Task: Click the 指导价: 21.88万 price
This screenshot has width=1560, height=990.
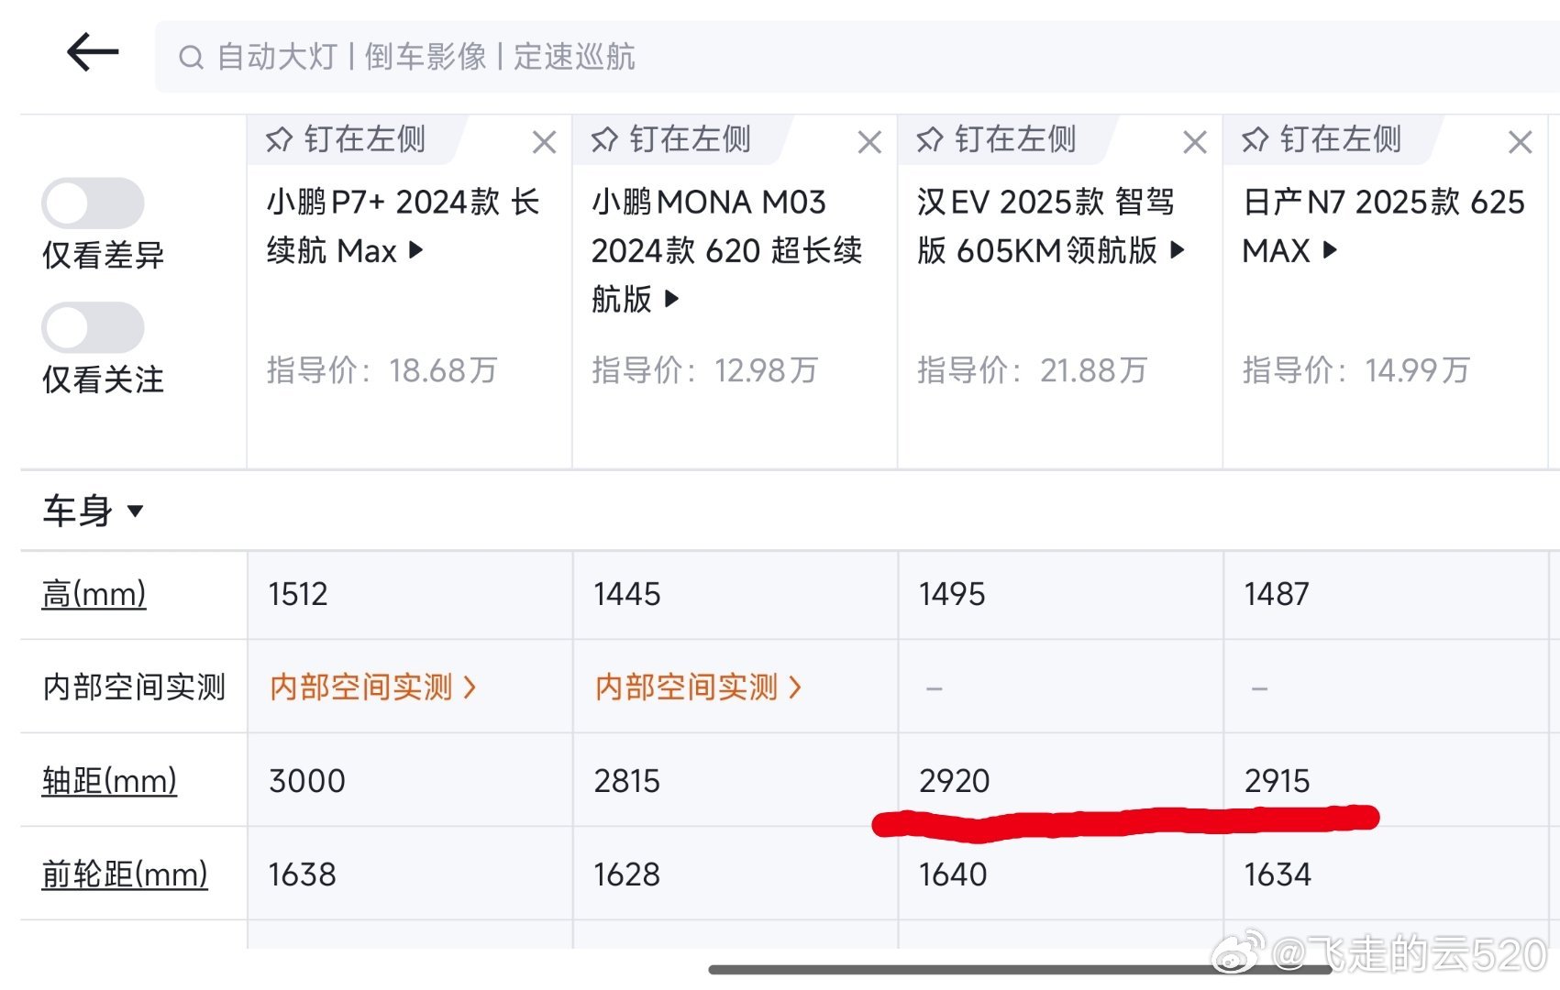Action: 1032,370
